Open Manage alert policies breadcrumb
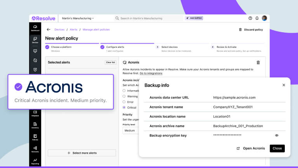The width and height of the screenshot is (298, 168). pos(96,30)
